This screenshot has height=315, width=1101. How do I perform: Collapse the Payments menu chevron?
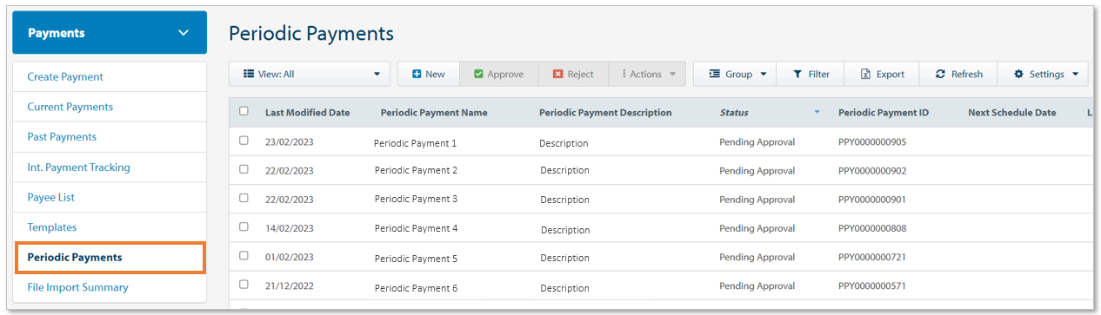183,33
